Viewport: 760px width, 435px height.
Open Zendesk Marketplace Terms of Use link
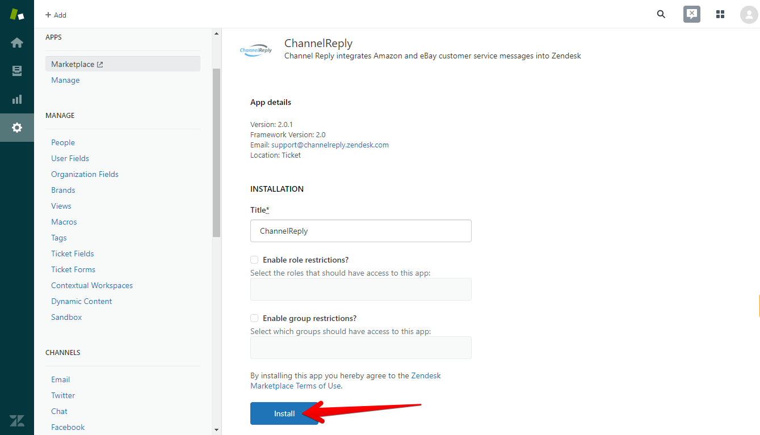pos(346,381)
